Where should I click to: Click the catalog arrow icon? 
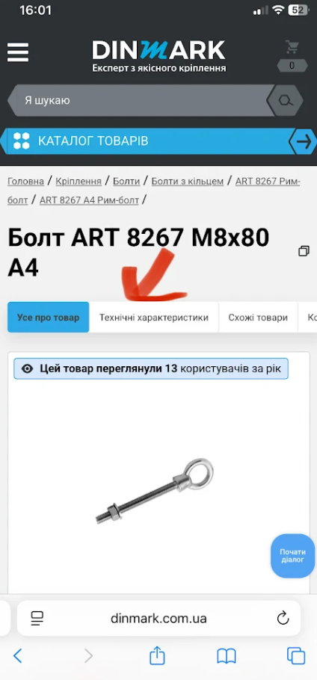click(304, 141)
